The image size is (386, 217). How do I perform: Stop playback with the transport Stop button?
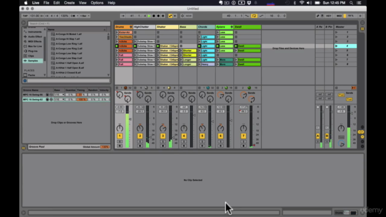[154, 16]
